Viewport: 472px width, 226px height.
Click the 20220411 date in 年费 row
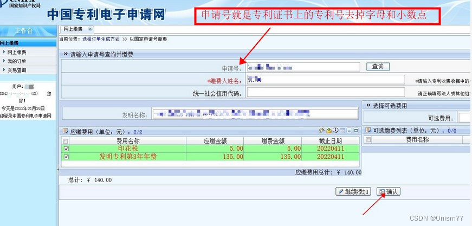point(330,157)
